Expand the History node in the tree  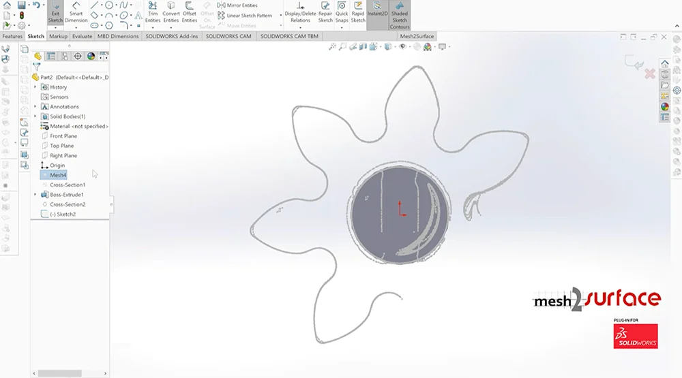(x=35, y=87)
